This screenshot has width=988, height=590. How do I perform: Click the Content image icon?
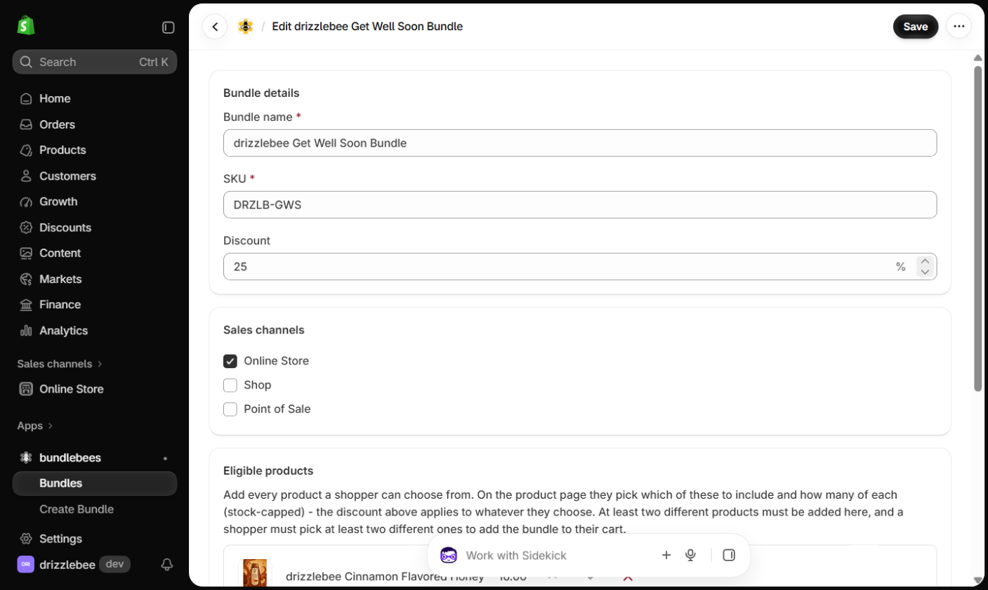(26, 253)
